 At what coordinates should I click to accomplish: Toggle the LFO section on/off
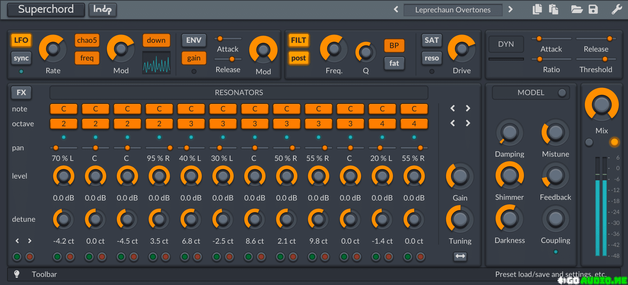(21, 40)
